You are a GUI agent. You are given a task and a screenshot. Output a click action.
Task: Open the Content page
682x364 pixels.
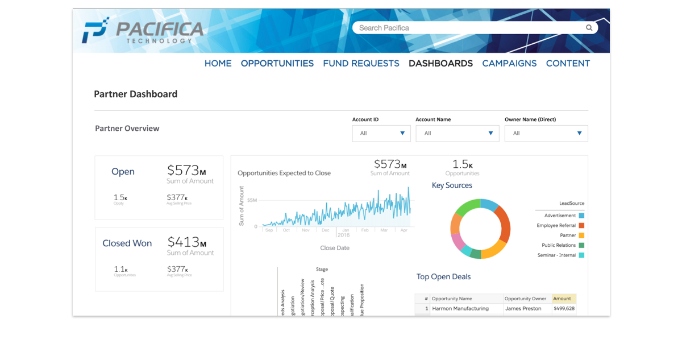568,64
